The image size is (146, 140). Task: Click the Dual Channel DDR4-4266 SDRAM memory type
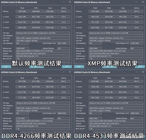(43, 121)
